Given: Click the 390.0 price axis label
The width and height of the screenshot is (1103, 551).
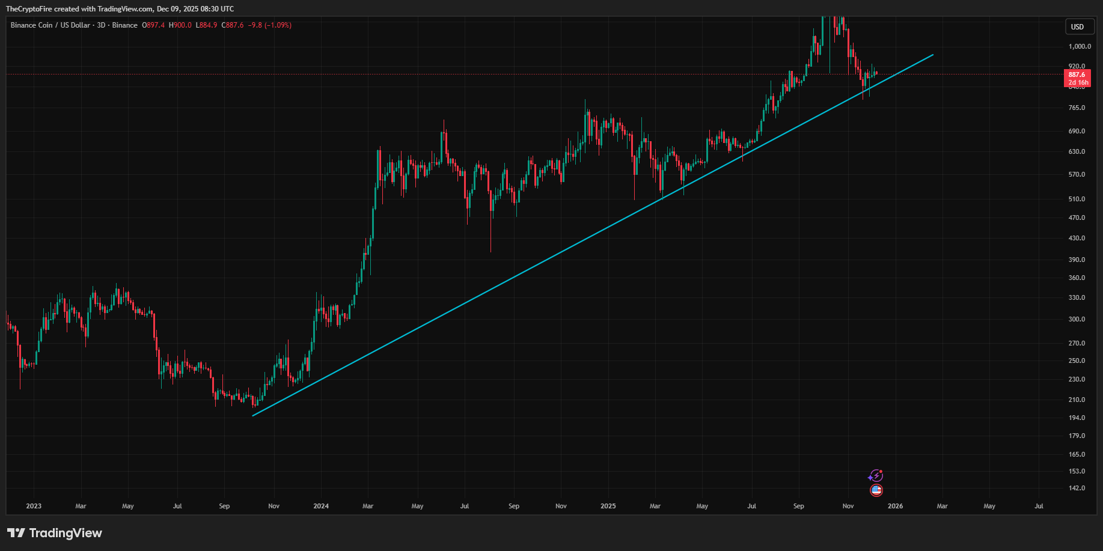Looking at the screenshot, I should click(1077, 260).
